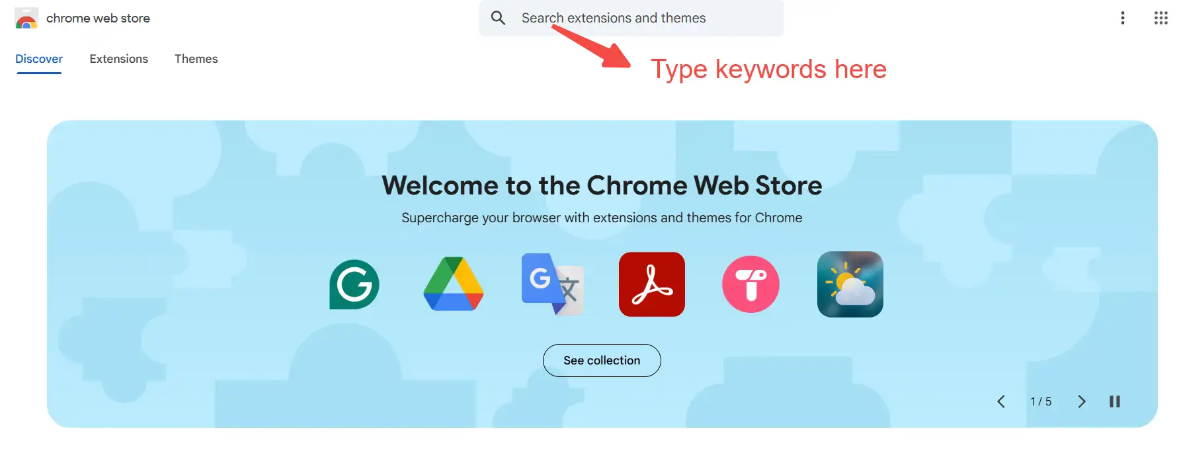Go to the previous carousel slide
This screenshot has width=1177, height=463.
[x=1001, y=401]
